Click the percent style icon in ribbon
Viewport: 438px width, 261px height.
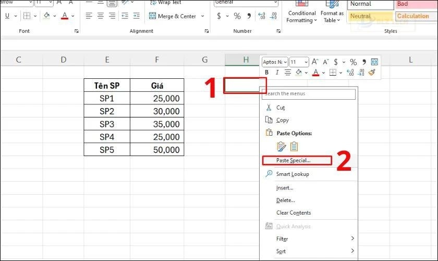(237, 16)
